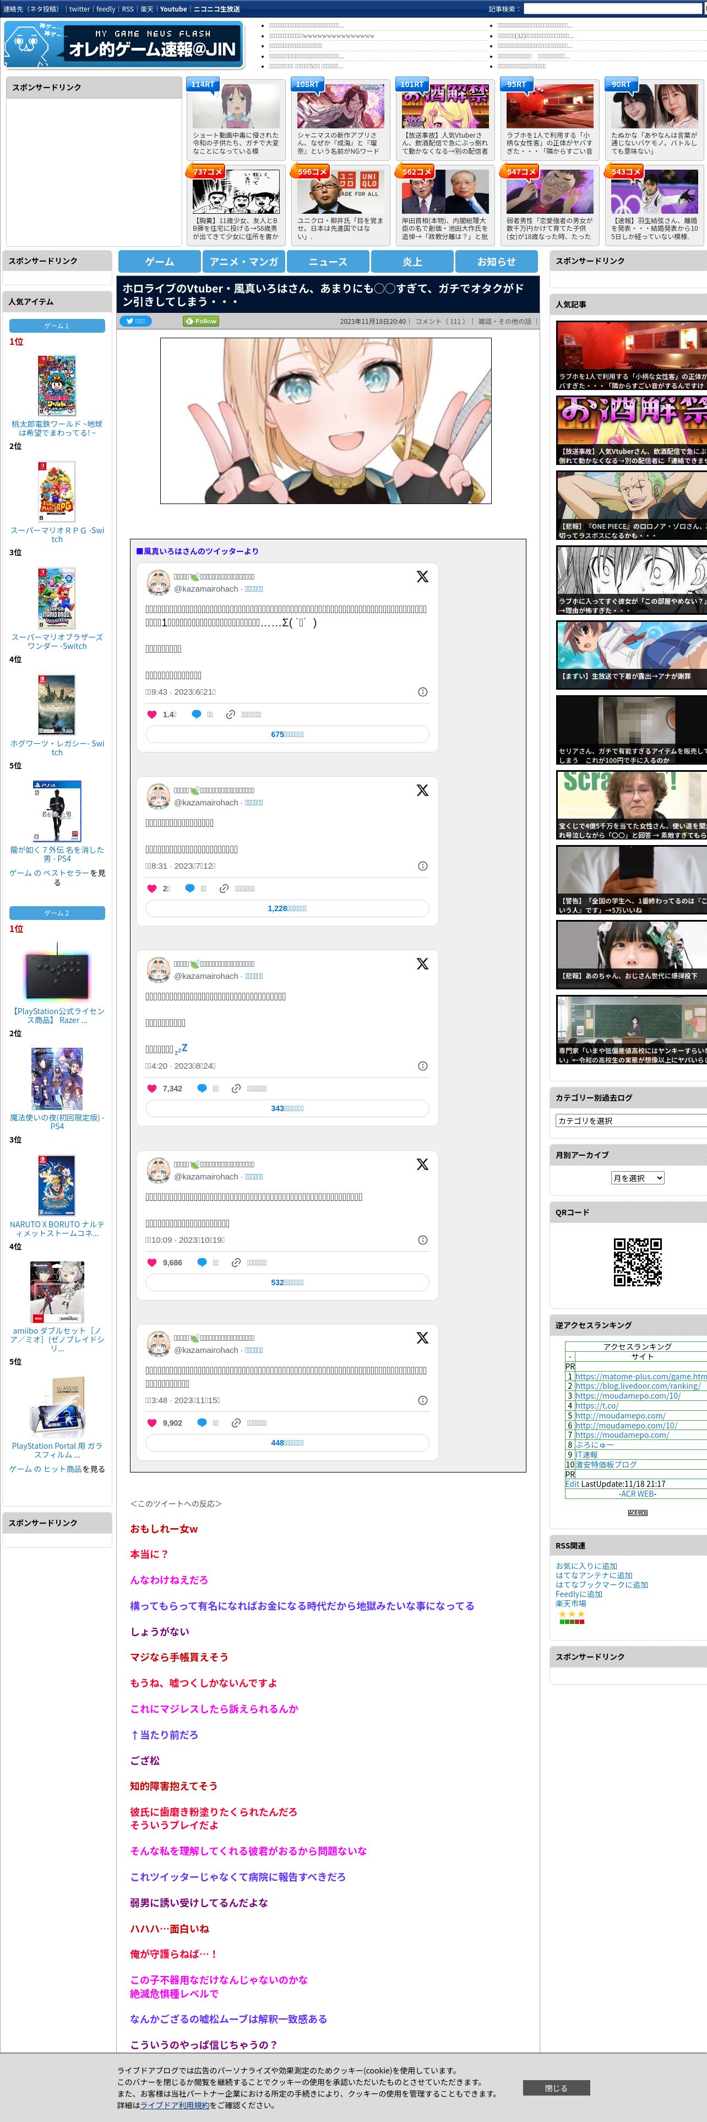Click the X logo in the 4:20 August 24 tweet

click(x=422, y=964)
